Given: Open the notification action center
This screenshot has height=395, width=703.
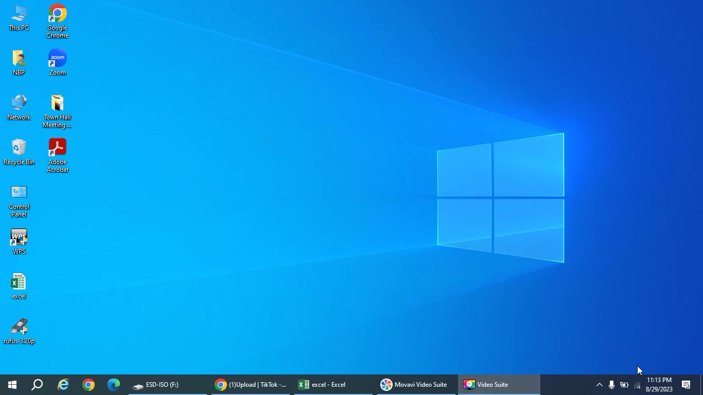Looking at the screenshot, I should pyautogui.click(x=686, y=385).
